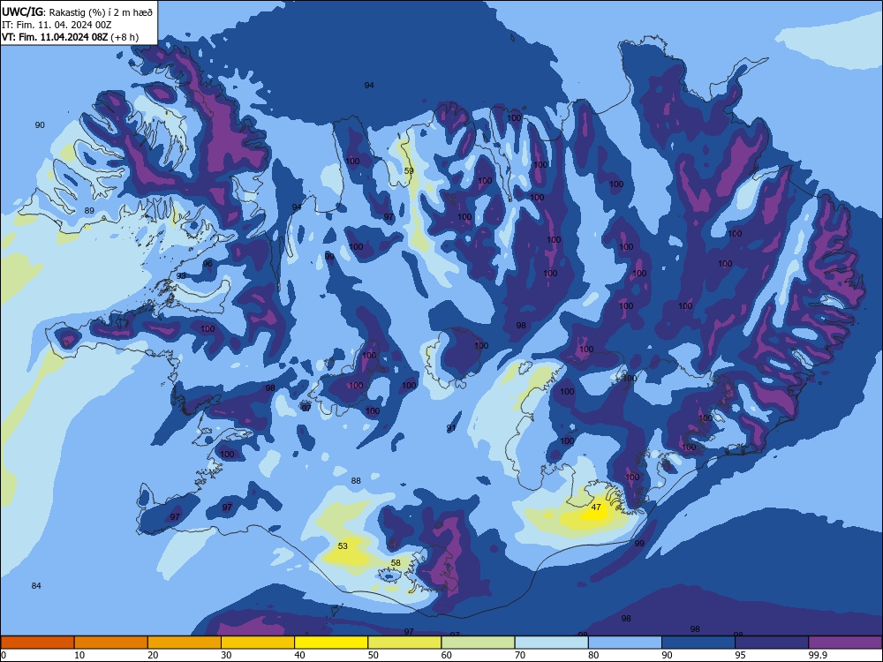Viewport: 883px width, 662px height.
Task: Select the '96' humidity value on the map
Action: (x=208, y=263)
